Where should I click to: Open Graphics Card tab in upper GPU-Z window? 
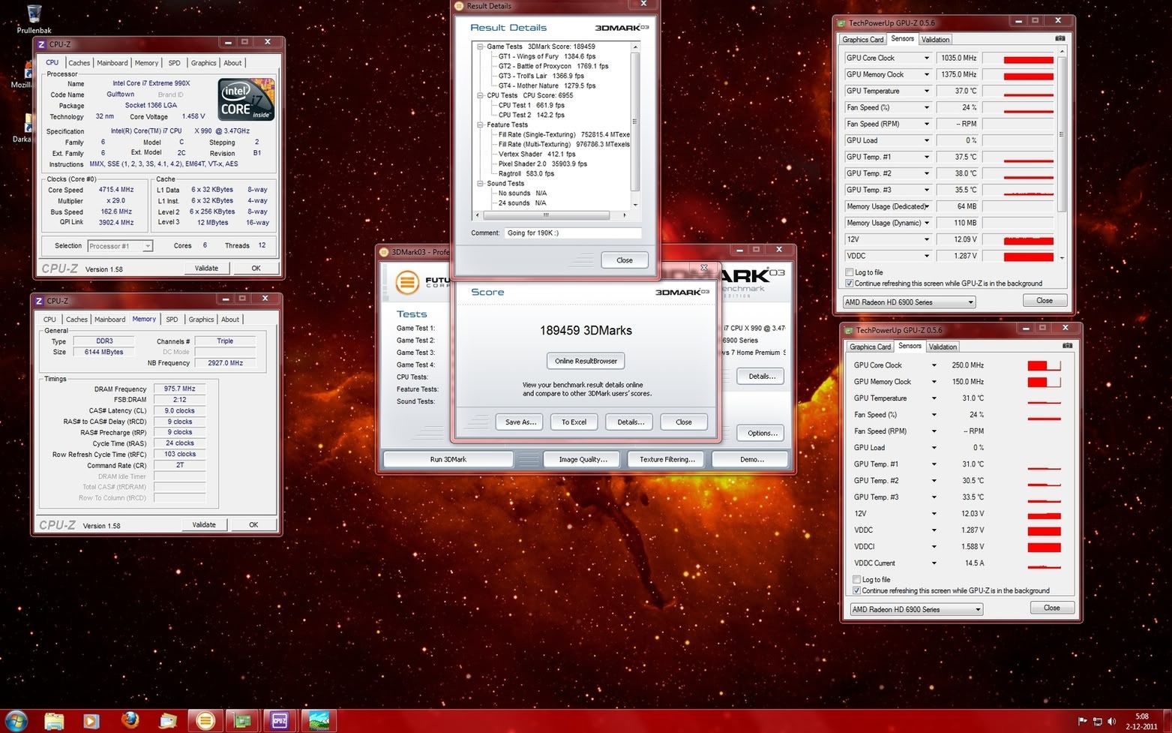coord(863,39)
